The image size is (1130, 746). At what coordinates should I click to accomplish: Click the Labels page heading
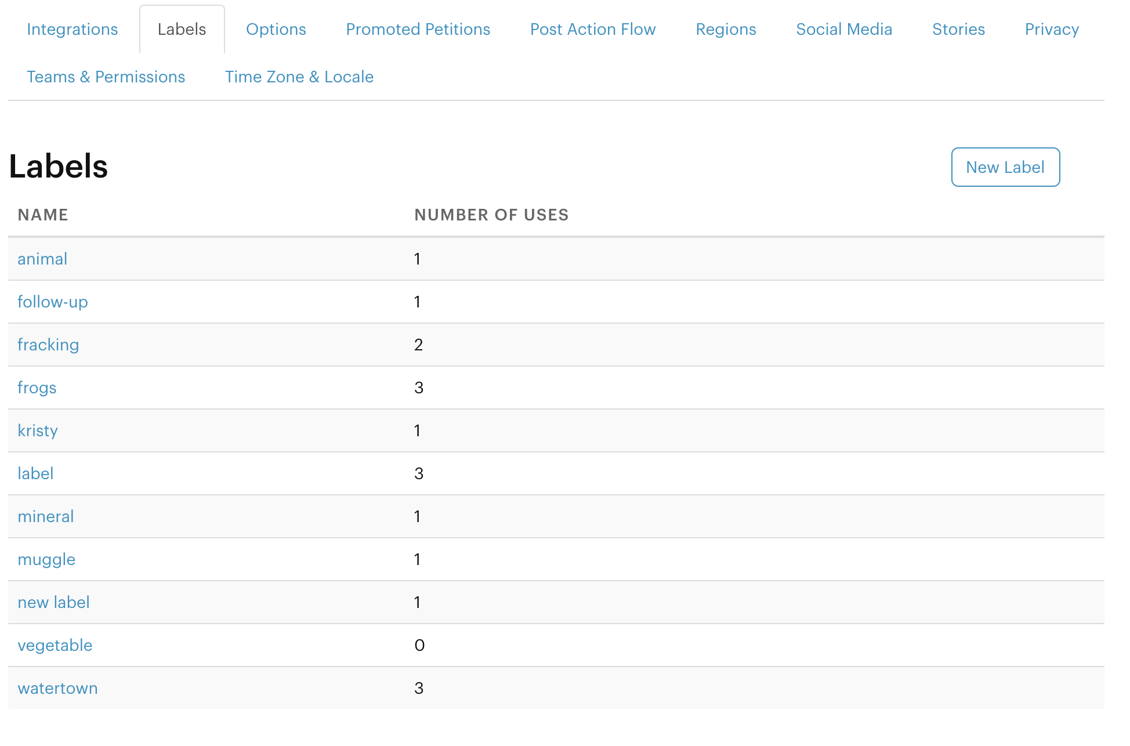[58, 166]
